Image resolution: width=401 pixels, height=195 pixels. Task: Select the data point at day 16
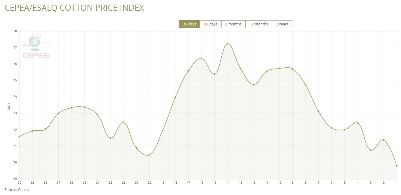(201, 58)
